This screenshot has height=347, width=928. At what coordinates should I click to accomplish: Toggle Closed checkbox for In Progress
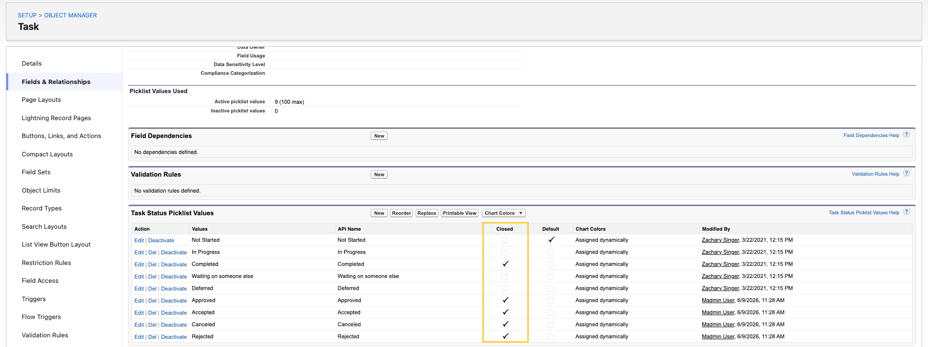click(505, 252)
